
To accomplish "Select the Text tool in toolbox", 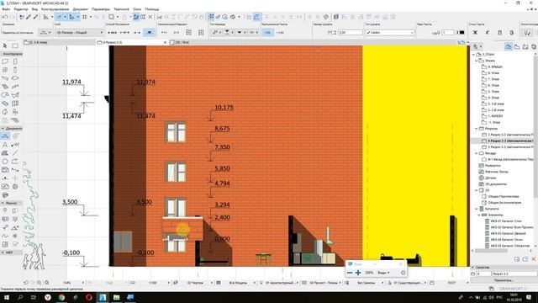I will (5, 145).
